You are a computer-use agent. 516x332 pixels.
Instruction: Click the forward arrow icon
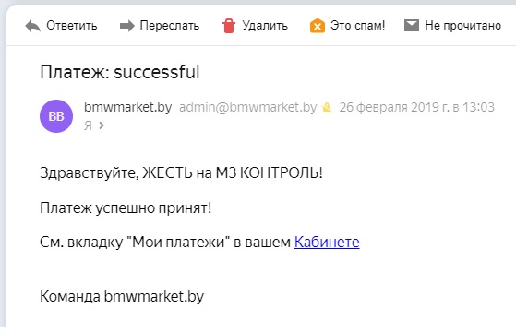(x=127, y=26)
